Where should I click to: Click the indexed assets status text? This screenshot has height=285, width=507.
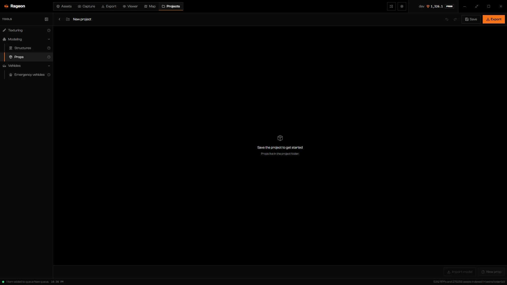(x=469, y=282)
